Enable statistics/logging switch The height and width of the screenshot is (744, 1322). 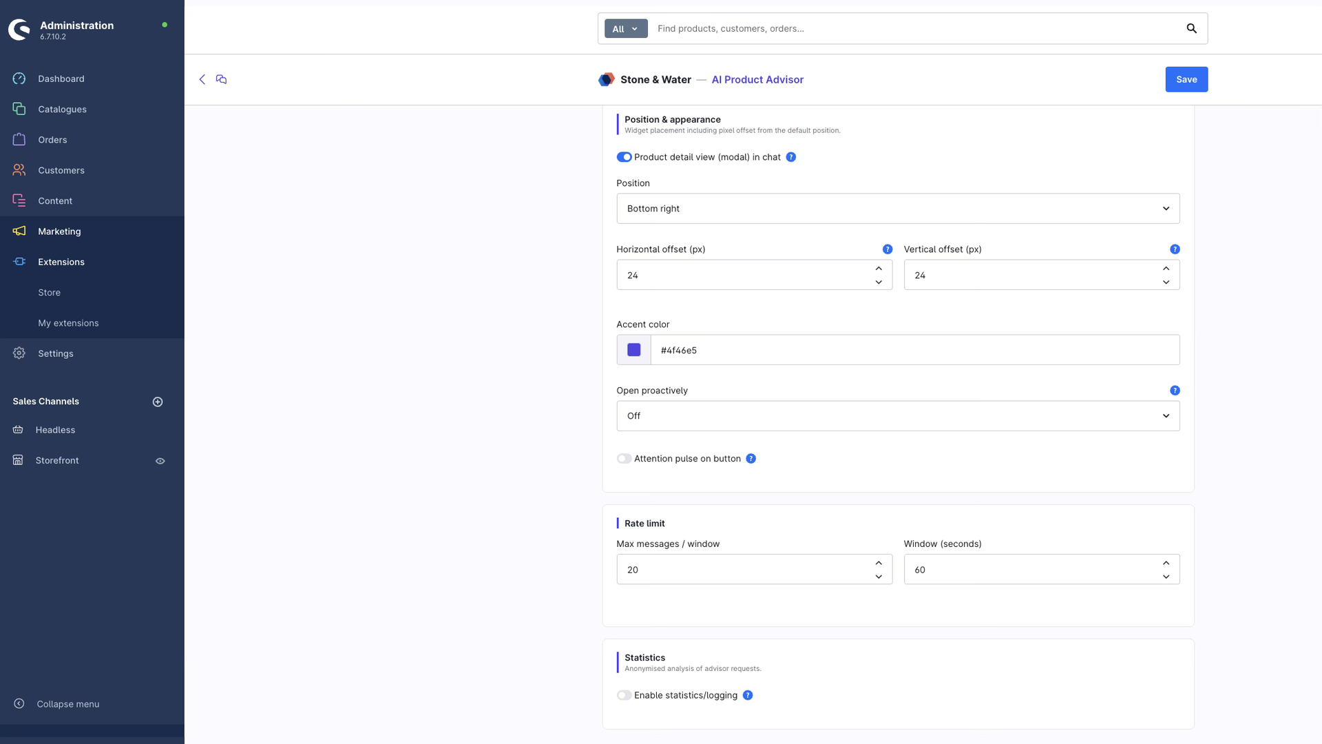coord(624,695)
